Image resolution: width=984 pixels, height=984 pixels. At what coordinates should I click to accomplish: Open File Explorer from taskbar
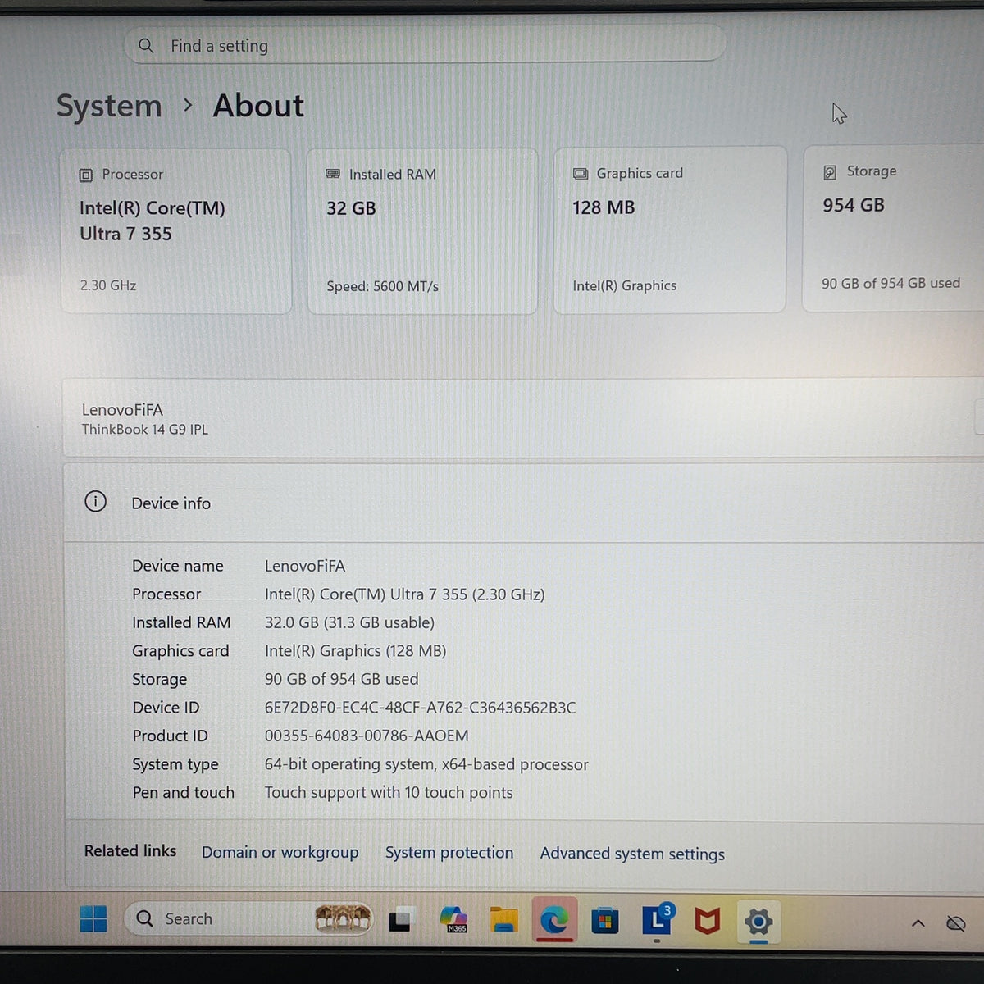point(504,921)
